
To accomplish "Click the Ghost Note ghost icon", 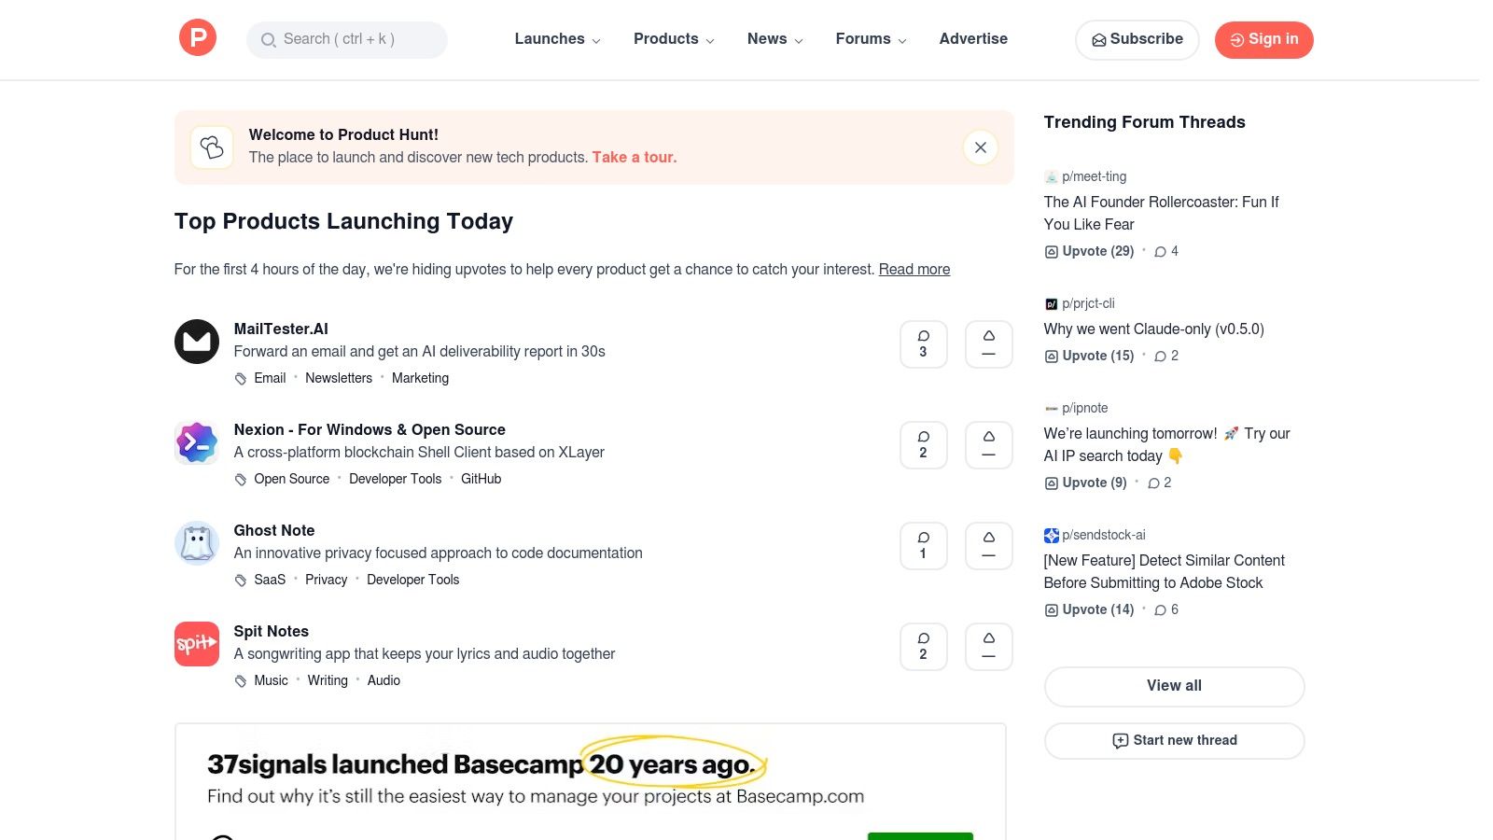I will point(197,543).
